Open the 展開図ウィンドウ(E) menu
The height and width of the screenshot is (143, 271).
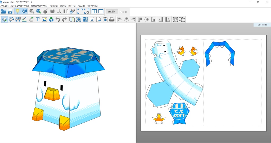(39, 6)
